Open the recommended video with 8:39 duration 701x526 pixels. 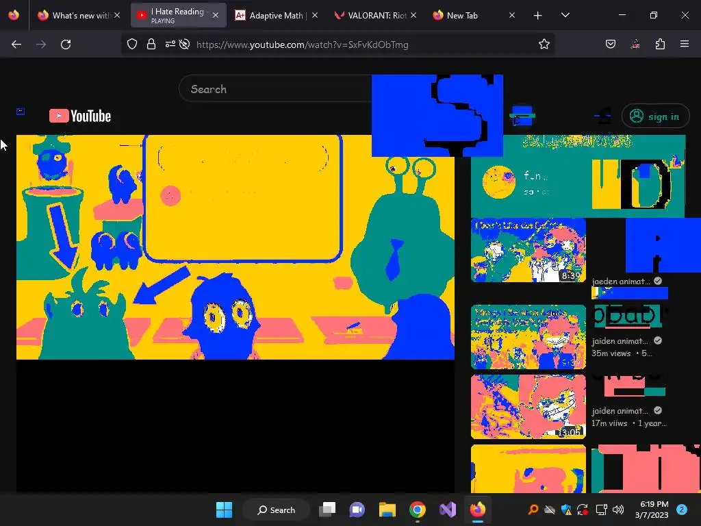[528, 250]
